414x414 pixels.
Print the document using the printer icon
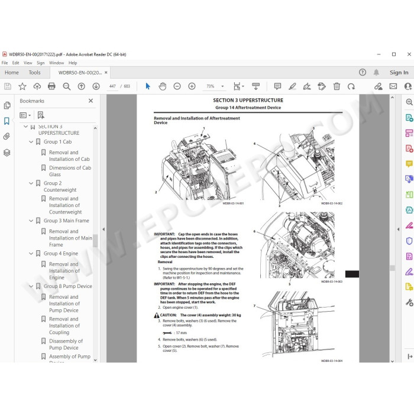click(52, 86)
